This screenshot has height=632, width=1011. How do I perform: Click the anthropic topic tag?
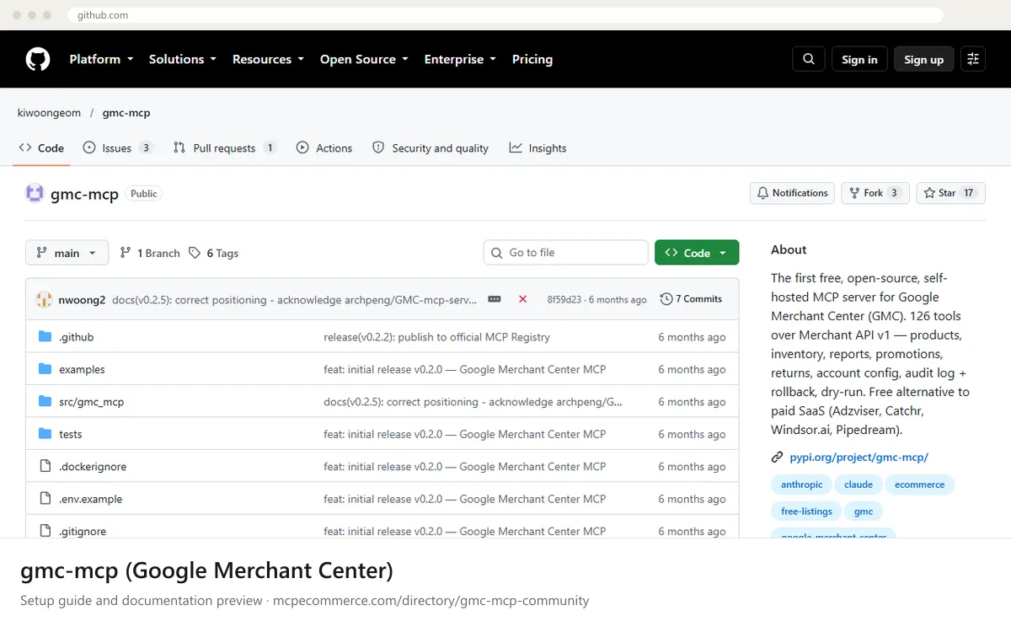801,485
